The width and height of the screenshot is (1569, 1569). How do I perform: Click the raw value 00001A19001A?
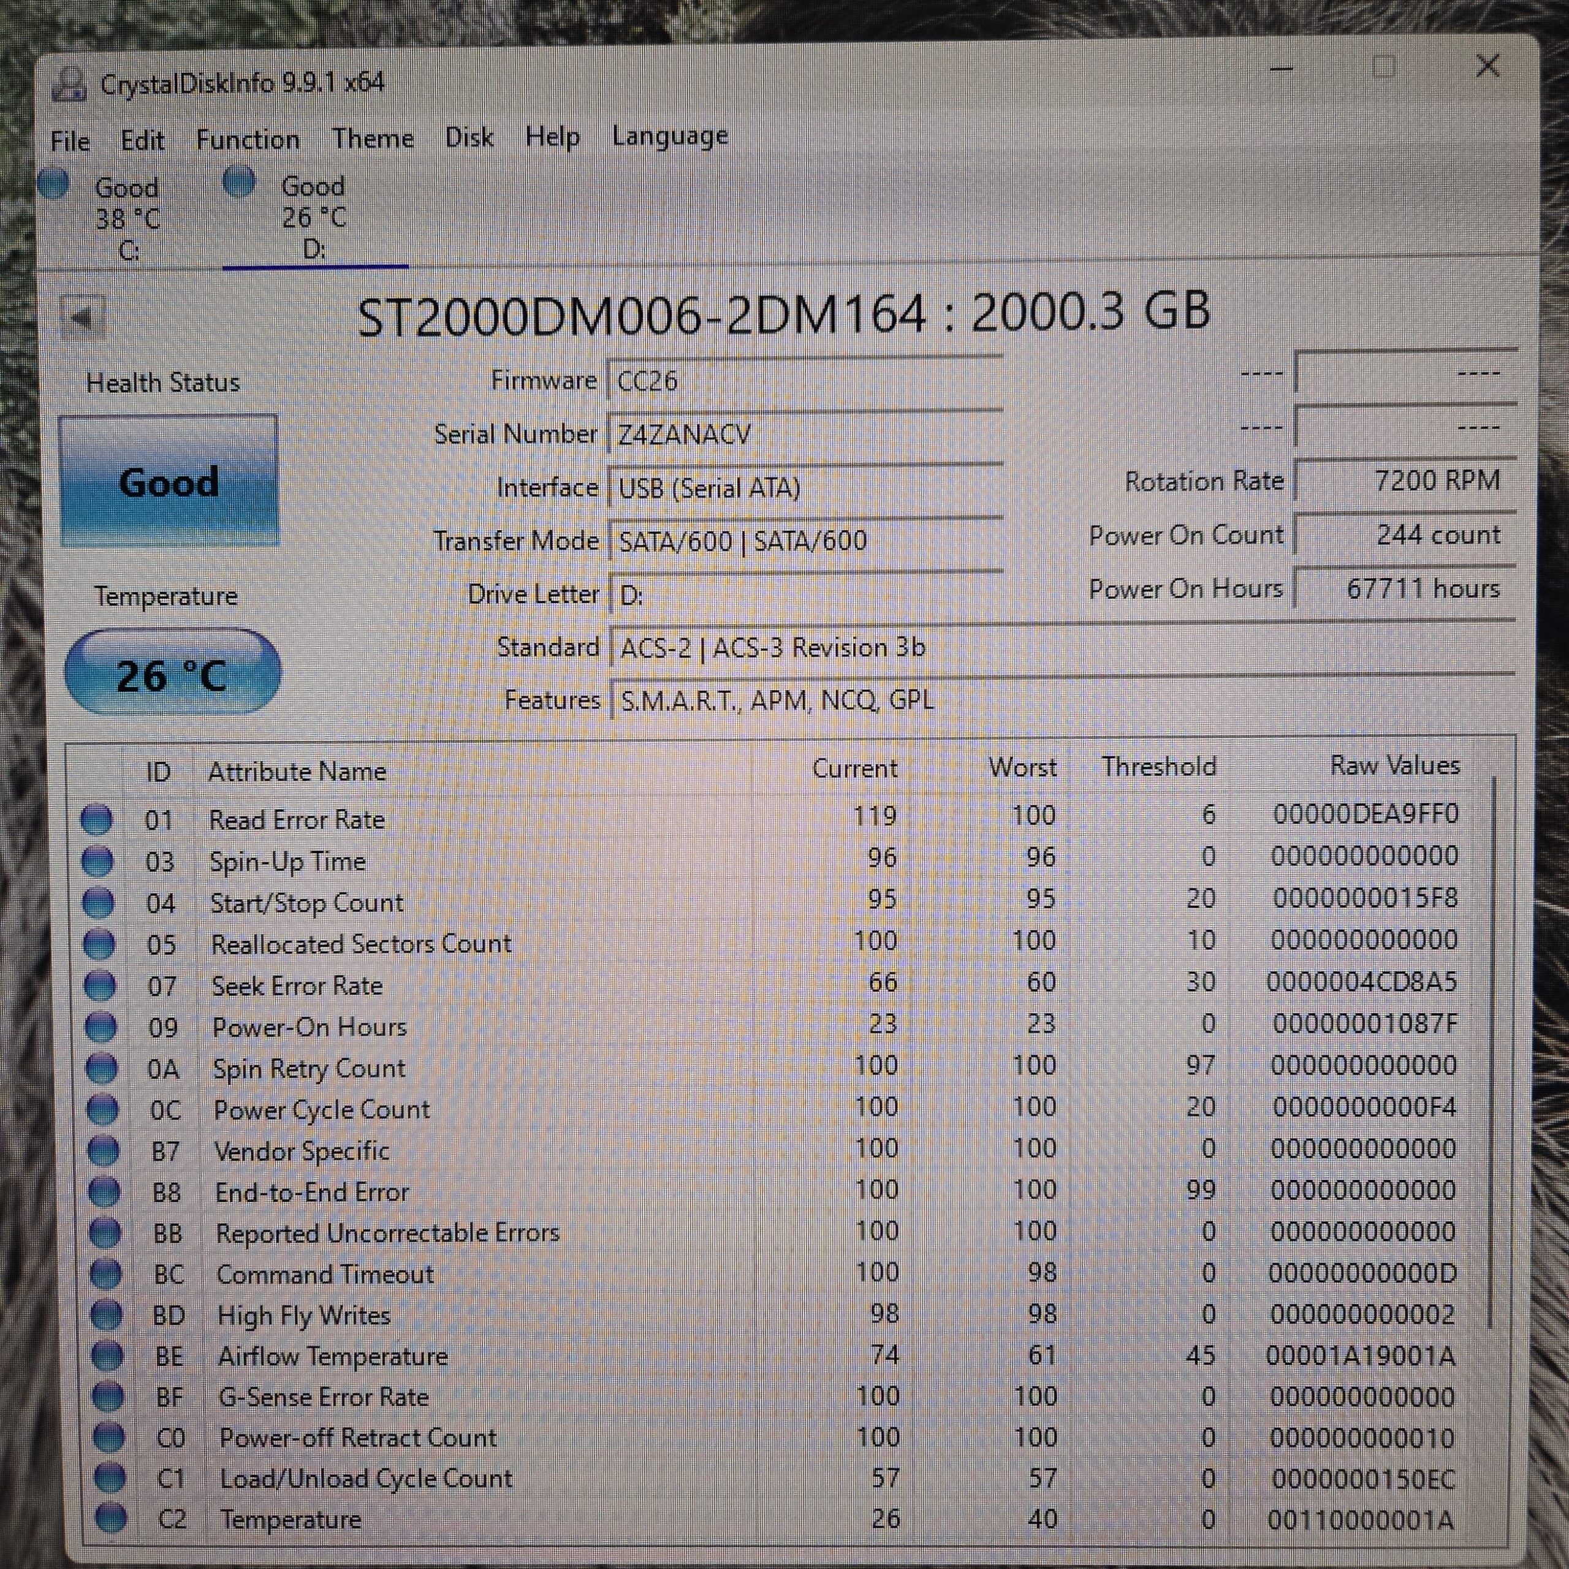pos(1360,1356)
